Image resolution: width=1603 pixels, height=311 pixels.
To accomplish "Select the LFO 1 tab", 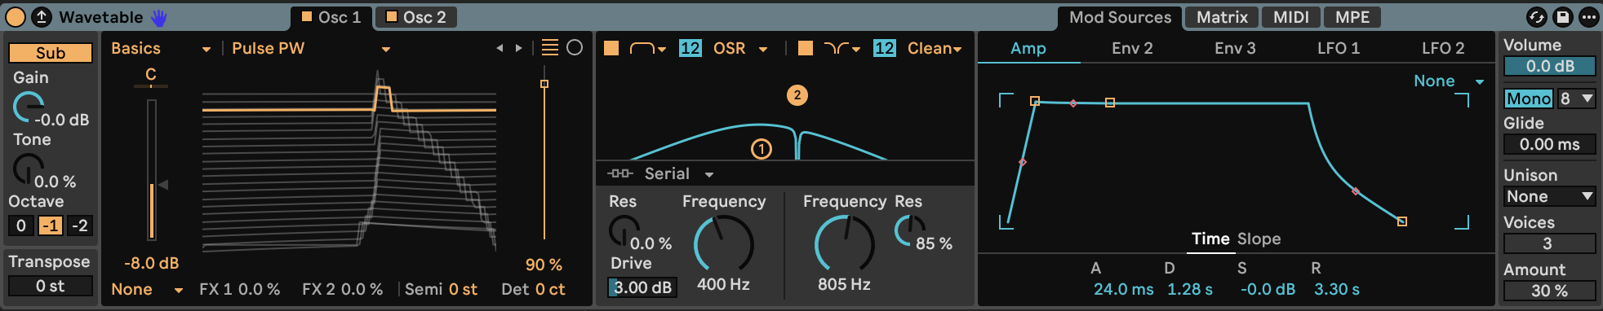I will (x=1339, y=49).
